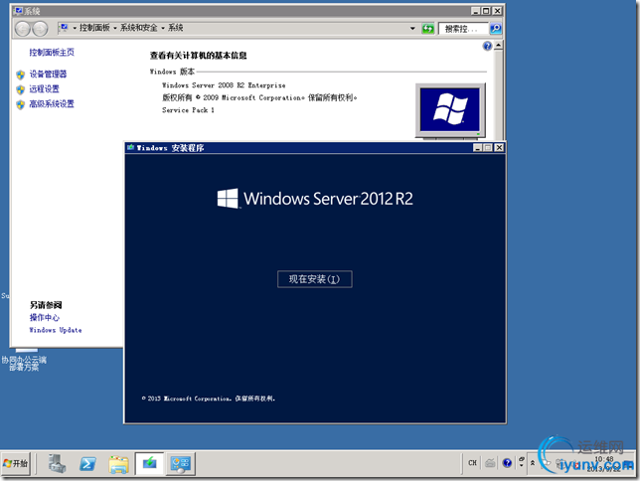Image resolution: width=640 pixels, height=481 pixels.
Task: Click Windows 安装程序 title bar icon
Action: (x=130, y=147)
